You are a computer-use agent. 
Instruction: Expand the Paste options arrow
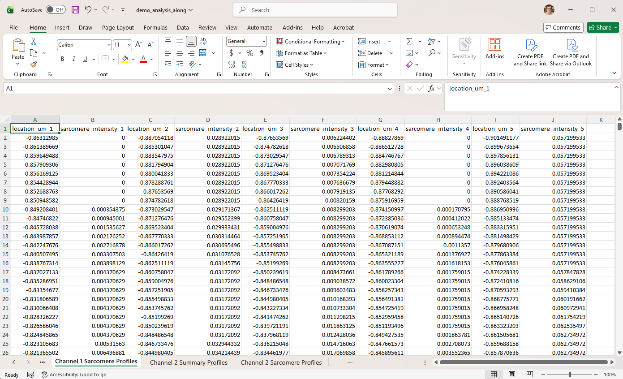(x=18, y=64)
